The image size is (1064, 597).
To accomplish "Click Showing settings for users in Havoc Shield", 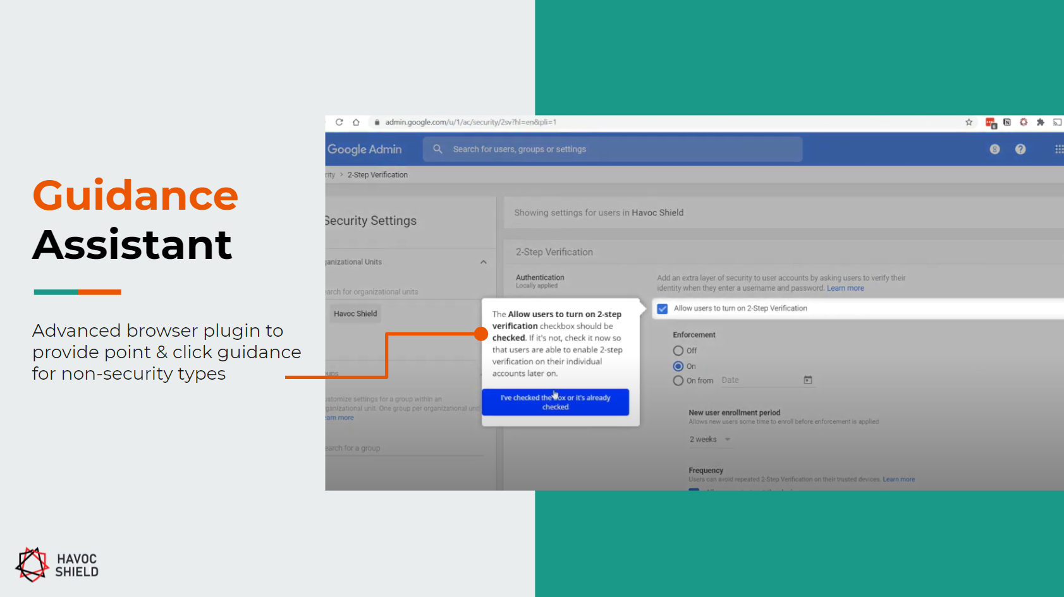I will [599, 213].
